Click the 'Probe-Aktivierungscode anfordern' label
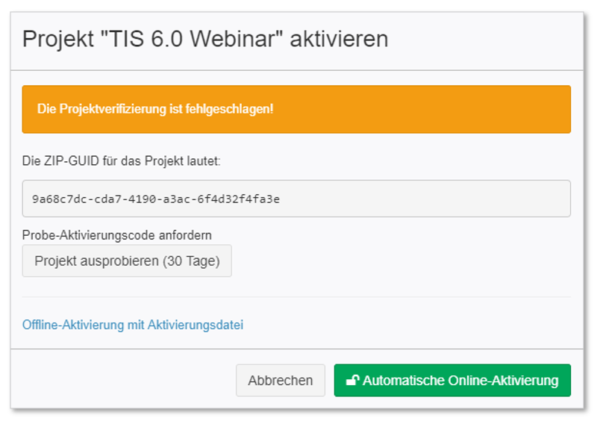 point(117,235)
